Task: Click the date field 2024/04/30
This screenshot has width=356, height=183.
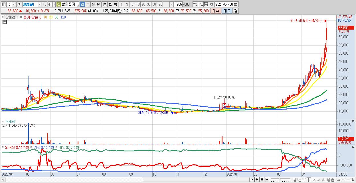Action: [224, 4]
